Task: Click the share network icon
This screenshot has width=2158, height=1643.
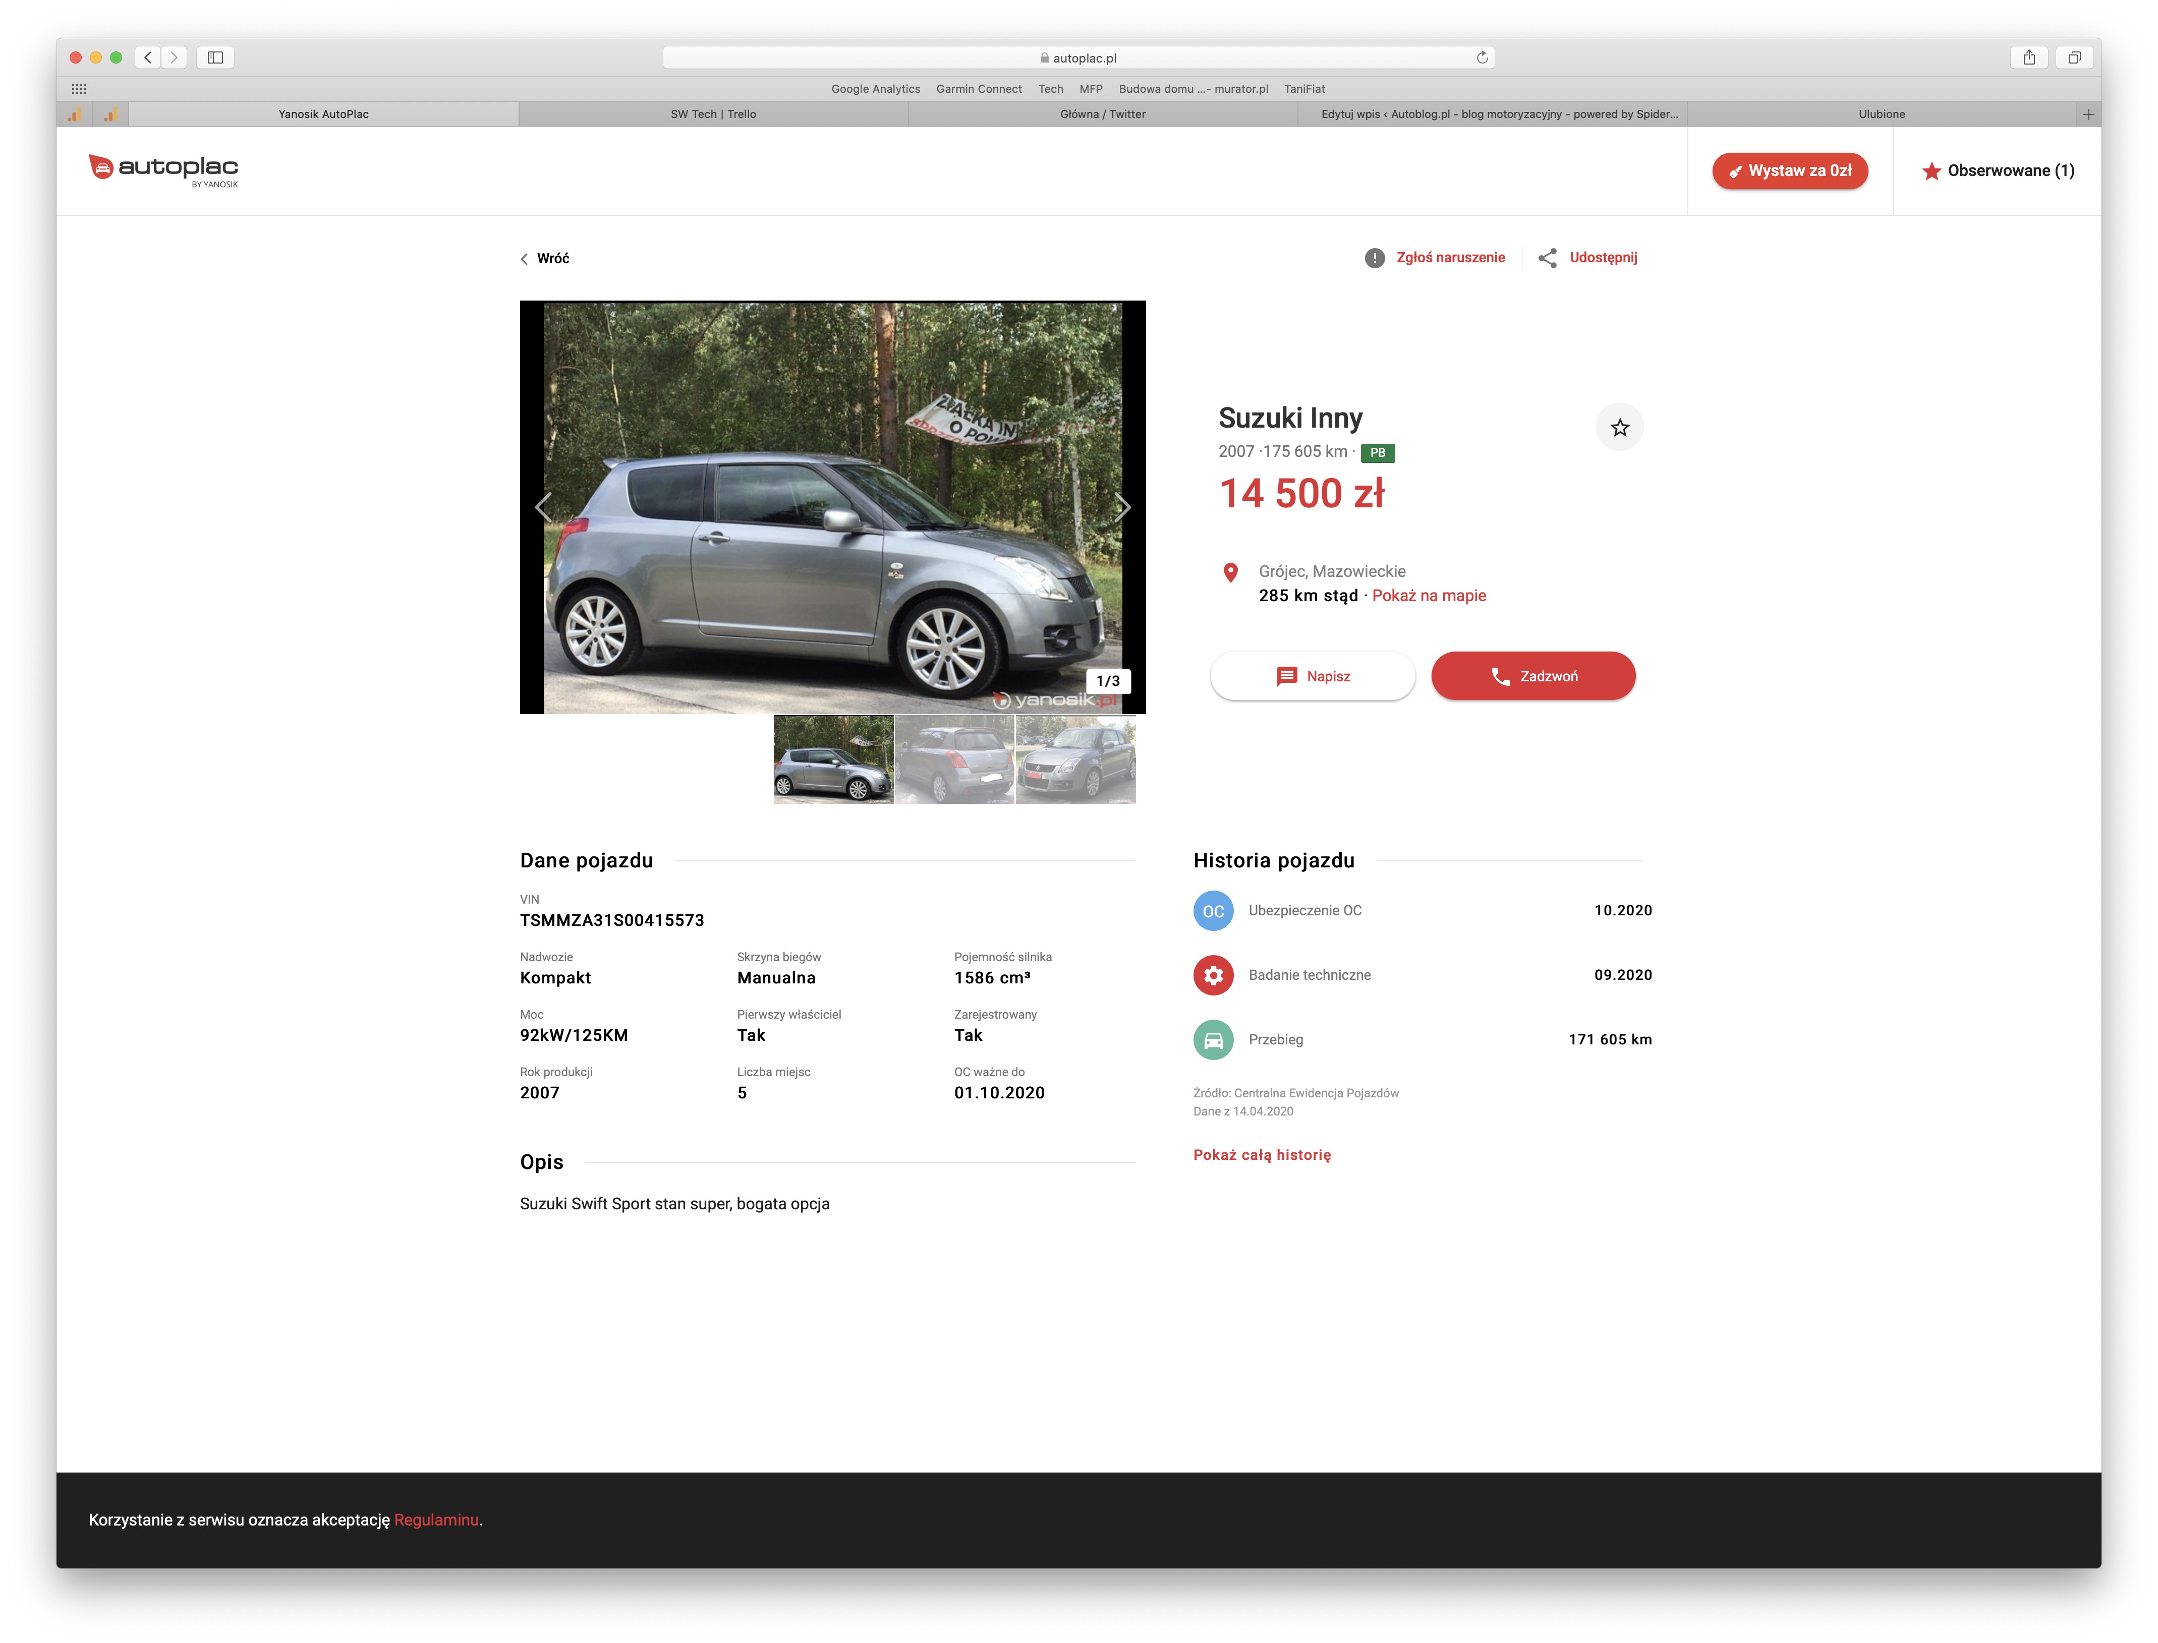Action: point(1548,258)
